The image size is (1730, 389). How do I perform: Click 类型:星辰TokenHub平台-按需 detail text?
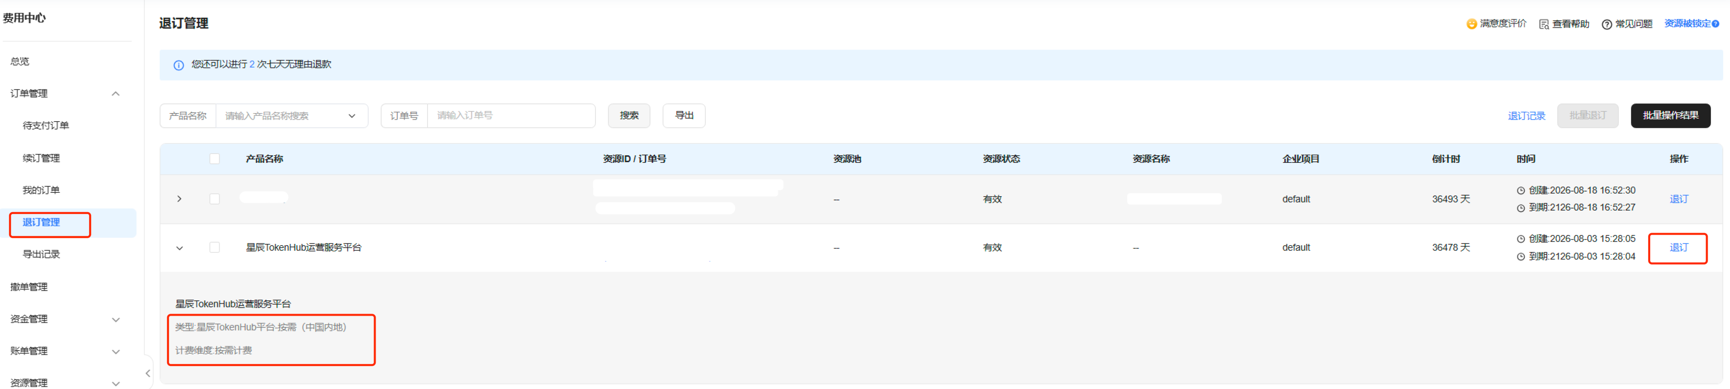pos(261,327)
